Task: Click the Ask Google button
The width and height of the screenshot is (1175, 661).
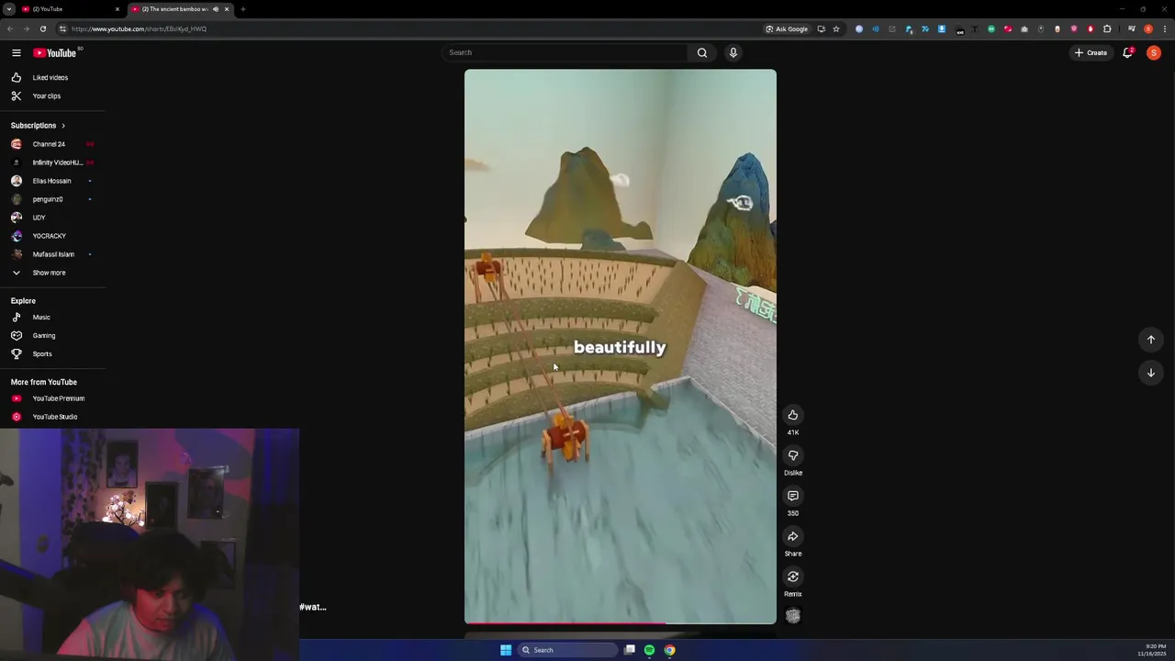Action: tap(788, 28)
